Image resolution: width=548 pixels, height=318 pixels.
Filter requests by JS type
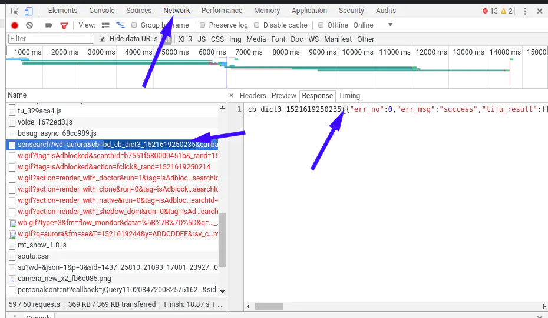point(202,39)
